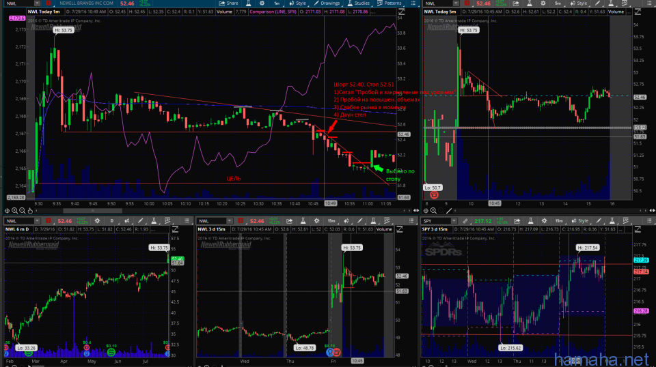Open the list menu icon in main chart

(x=413, y=3)
